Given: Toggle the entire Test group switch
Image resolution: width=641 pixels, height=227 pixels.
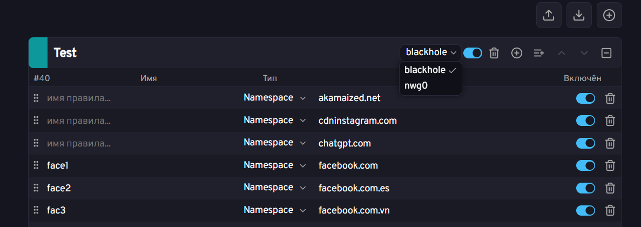Looking at the screenshot, I should point(473,53).
